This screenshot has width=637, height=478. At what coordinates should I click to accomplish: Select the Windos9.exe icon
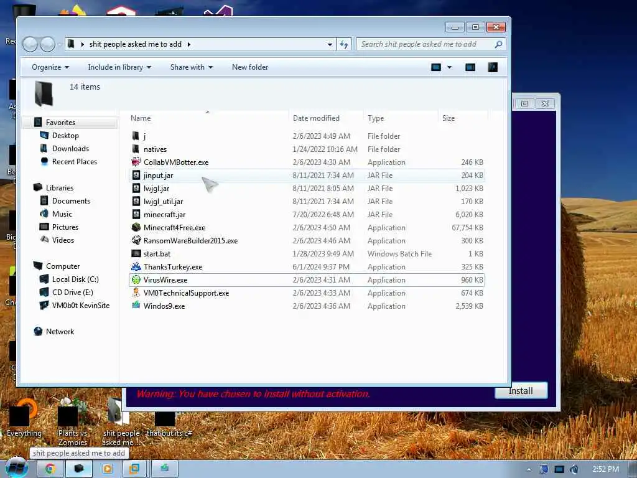coord(136,306)
